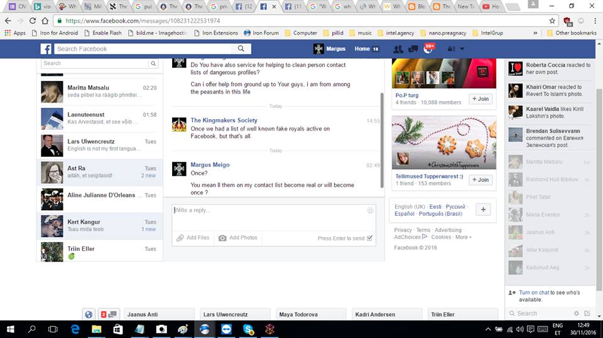Open the Jaanus Anti chat tab

pyautogui.click(x=159, y=314)
